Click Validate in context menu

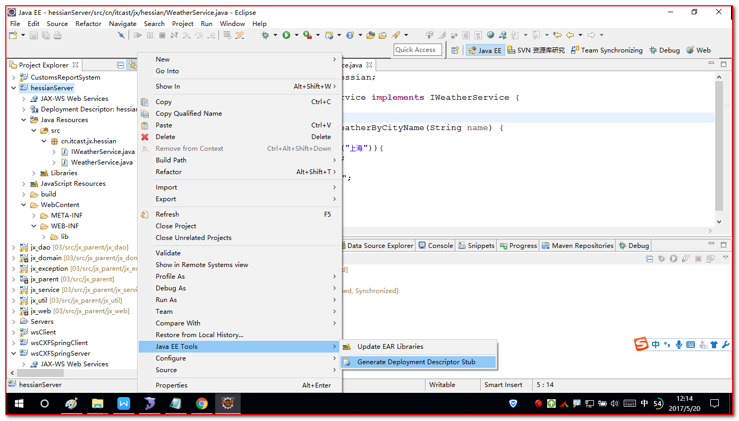[240, 253]
